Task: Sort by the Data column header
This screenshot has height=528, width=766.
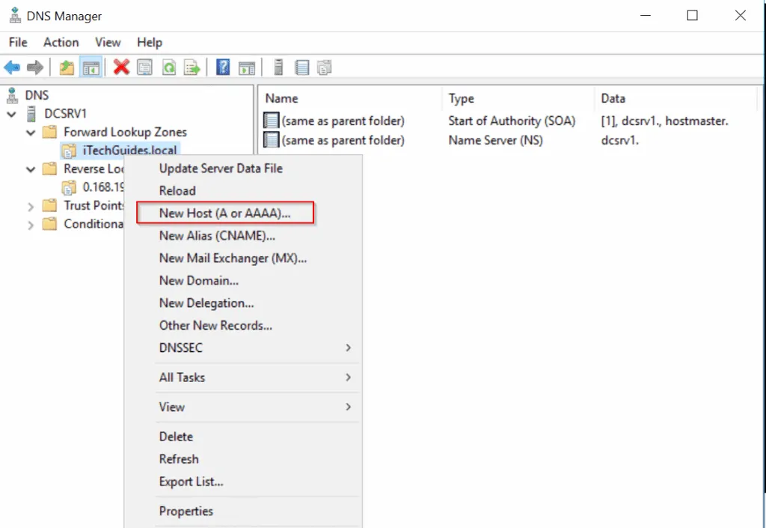Action: pyautogui.click(x=613, y=98)
